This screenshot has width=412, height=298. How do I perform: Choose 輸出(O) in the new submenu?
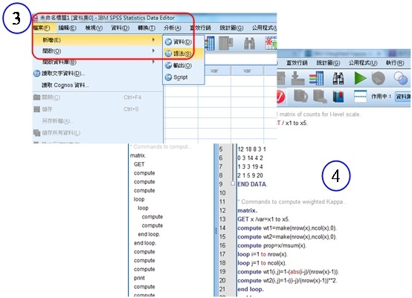[x=184, y=65]
